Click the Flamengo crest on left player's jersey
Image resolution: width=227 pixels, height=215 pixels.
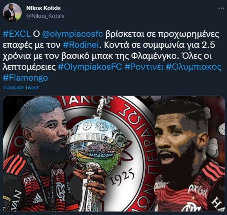coord(61,191)
